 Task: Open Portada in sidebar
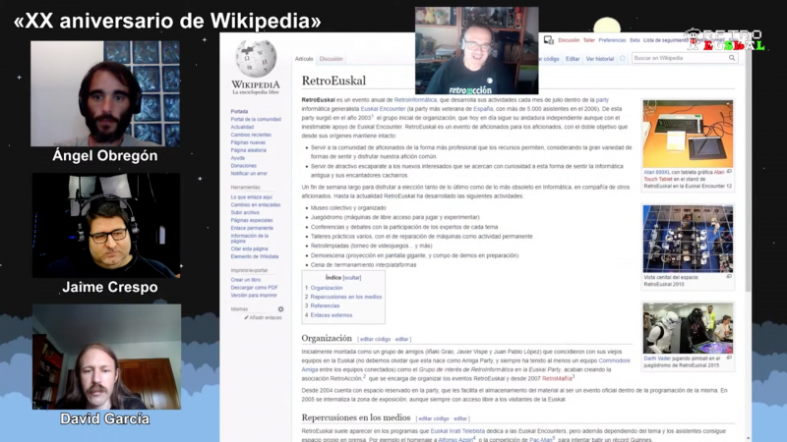(239, 111)
